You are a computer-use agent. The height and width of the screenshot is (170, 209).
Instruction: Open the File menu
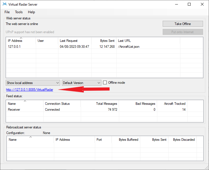[7, 12]
